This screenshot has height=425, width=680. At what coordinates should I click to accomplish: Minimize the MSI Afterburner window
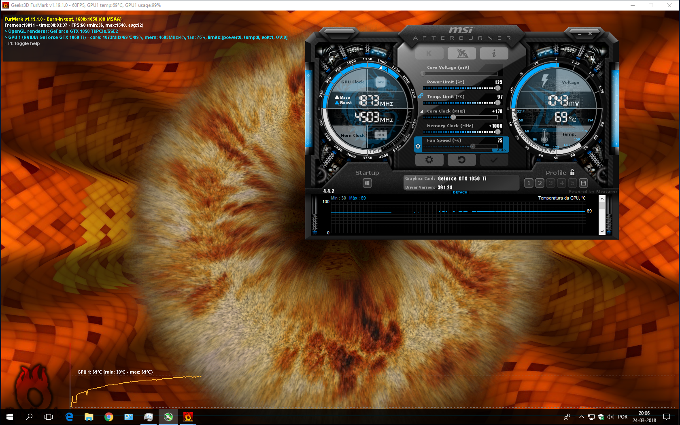pyautogui.click(x=580, y=34)
